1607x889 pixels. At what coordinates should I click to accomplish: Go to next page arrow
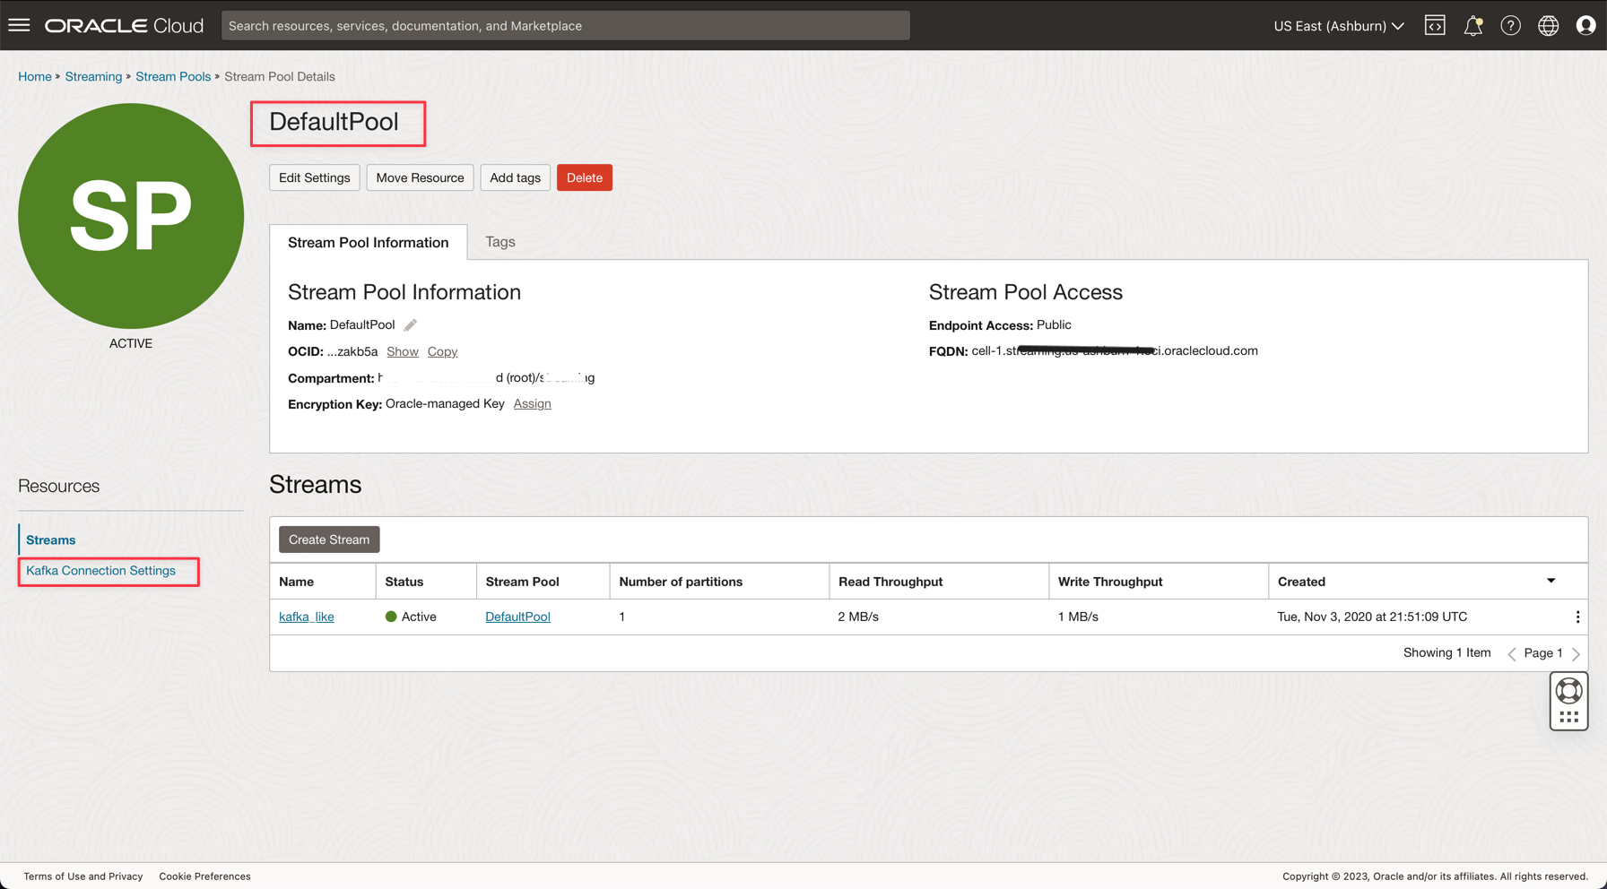coord(1576,653)
